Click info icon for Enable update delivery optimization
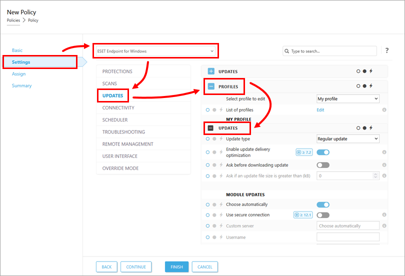This screenshot has width=405, height=276. point(384,152)
